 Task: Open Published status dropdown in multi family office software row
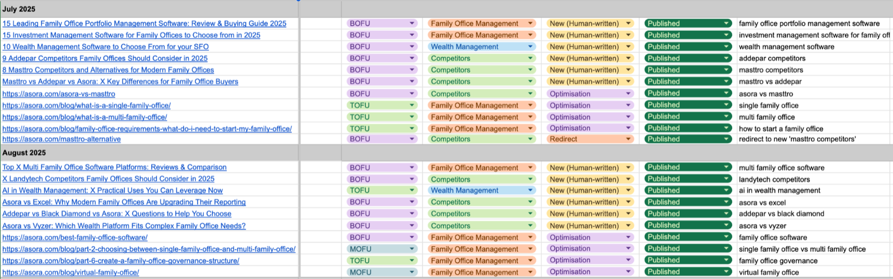click(x=688, y=167)
